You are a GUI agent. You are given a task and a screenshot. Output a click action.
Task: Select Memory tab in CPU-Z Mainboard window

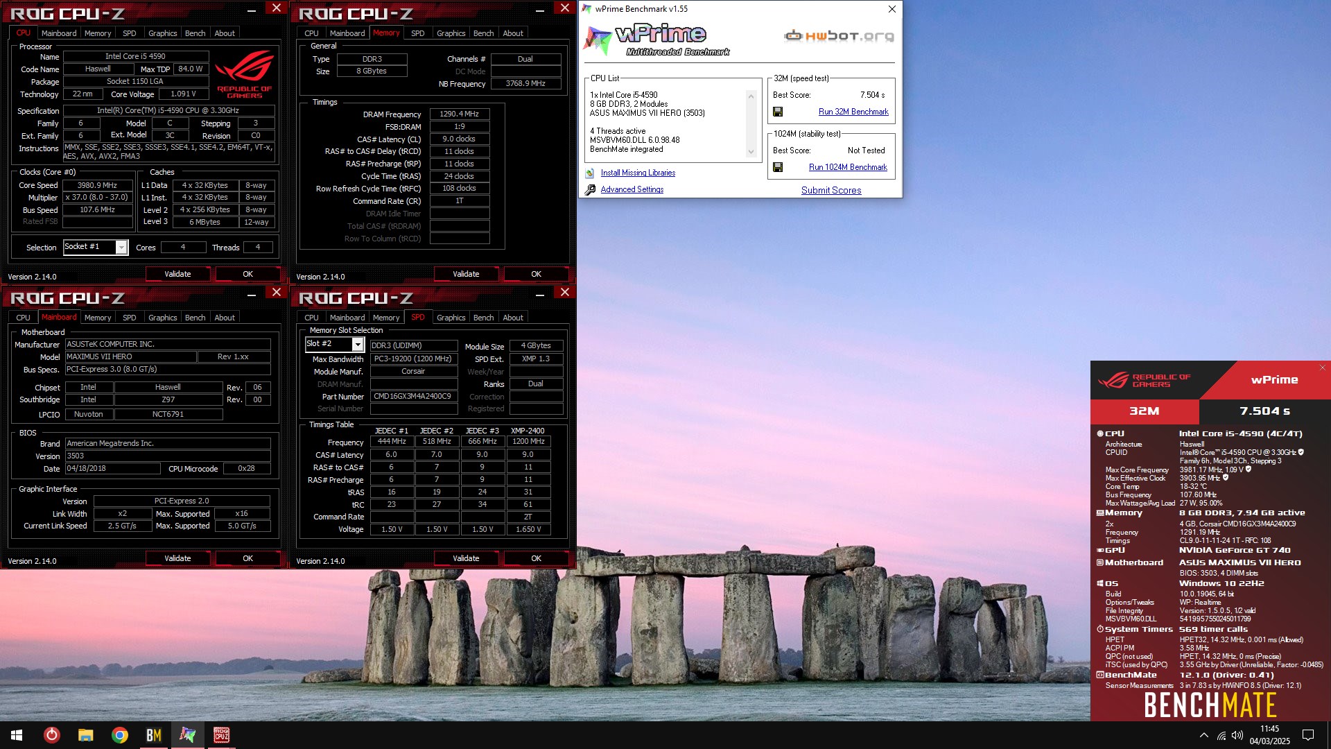[98, 318]
